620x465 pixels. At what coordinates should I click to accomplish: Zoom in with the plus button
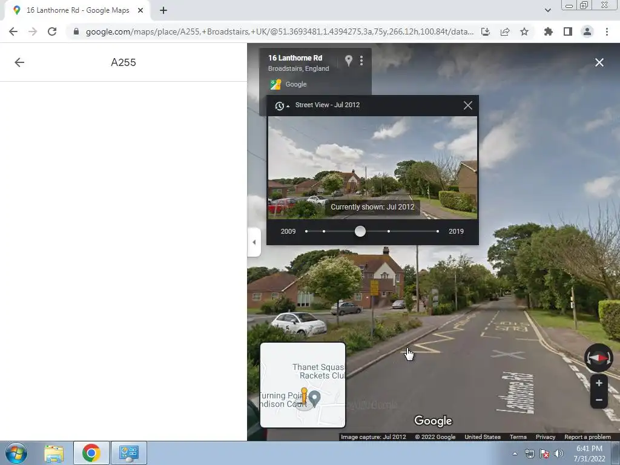coord(599,383)
